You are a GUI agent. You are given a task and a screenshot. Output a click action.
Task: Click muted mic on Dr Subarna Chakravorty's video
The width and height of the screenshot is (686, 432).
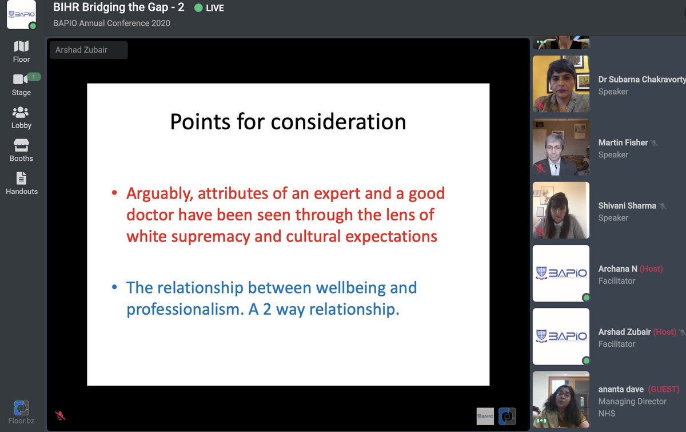(540, 106)
